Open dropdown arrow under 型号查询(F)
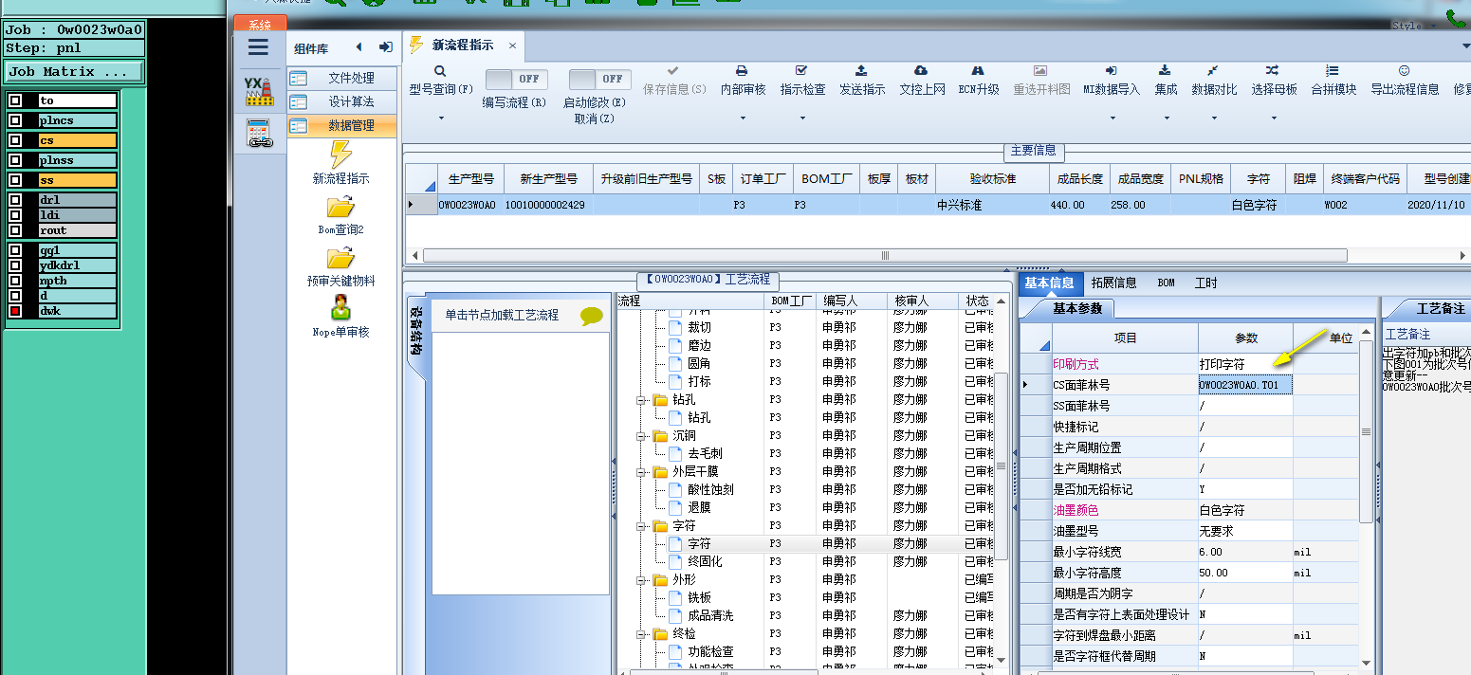1471x675 pixels. [440, 119]
